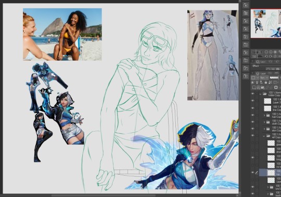
Task: Expand the skin Copy folder
Action: click(264, 129)
